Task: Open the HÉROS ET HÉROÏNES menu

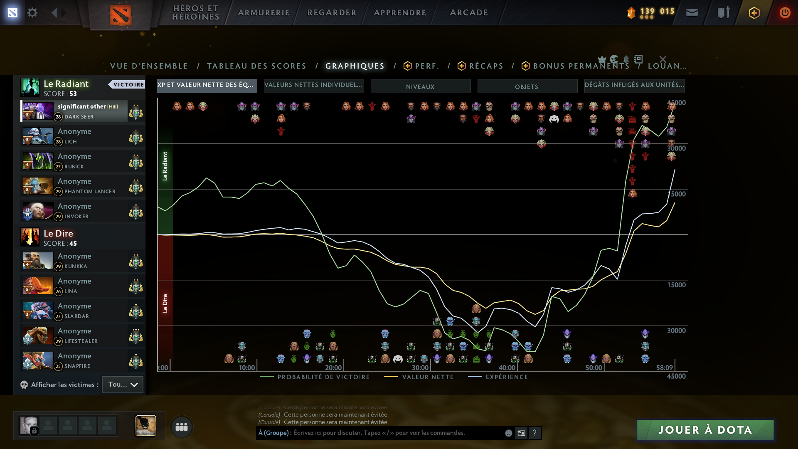Action: (x=196, y=12)
